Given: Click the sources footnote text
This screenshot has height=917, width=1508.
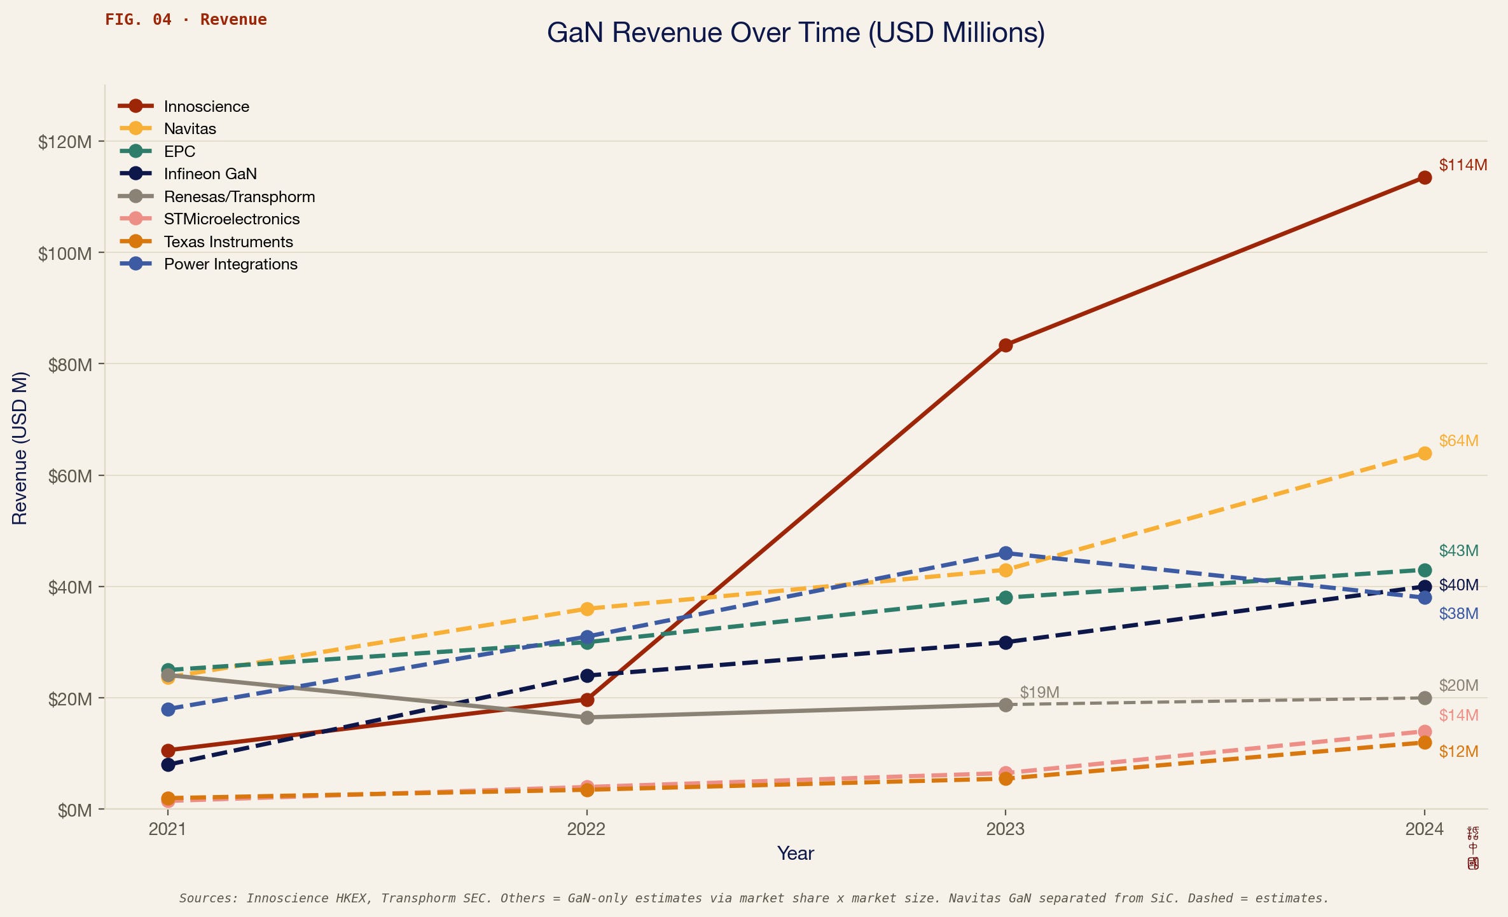Looking at the screenshot, I should 754,898.
